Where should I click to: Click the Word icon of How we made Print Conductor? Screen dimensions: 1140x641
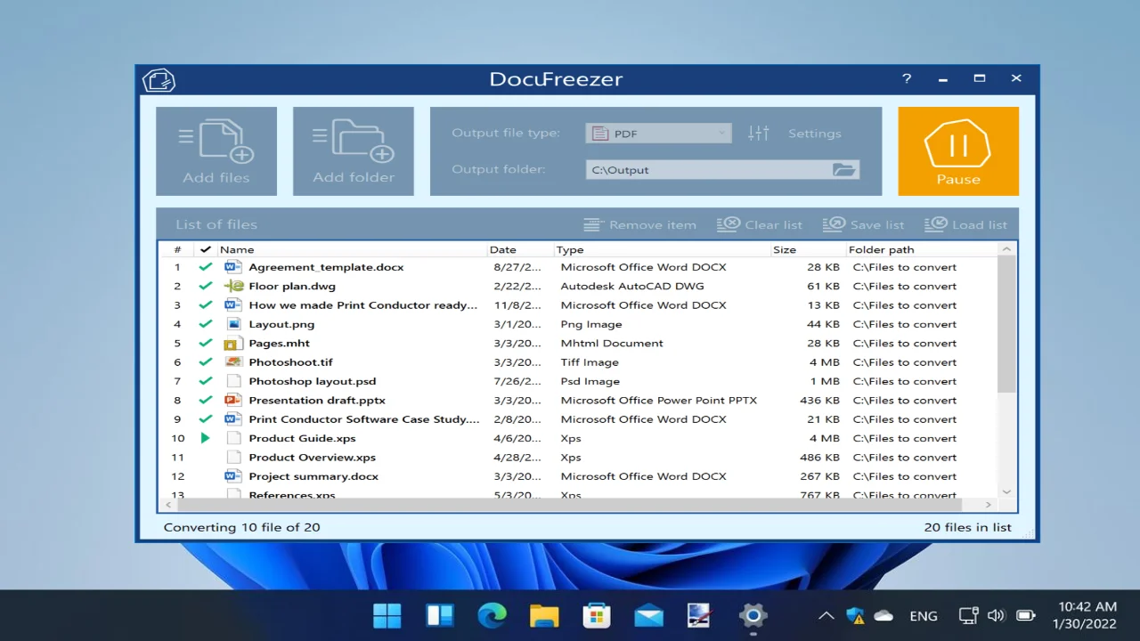click(233, 304)
